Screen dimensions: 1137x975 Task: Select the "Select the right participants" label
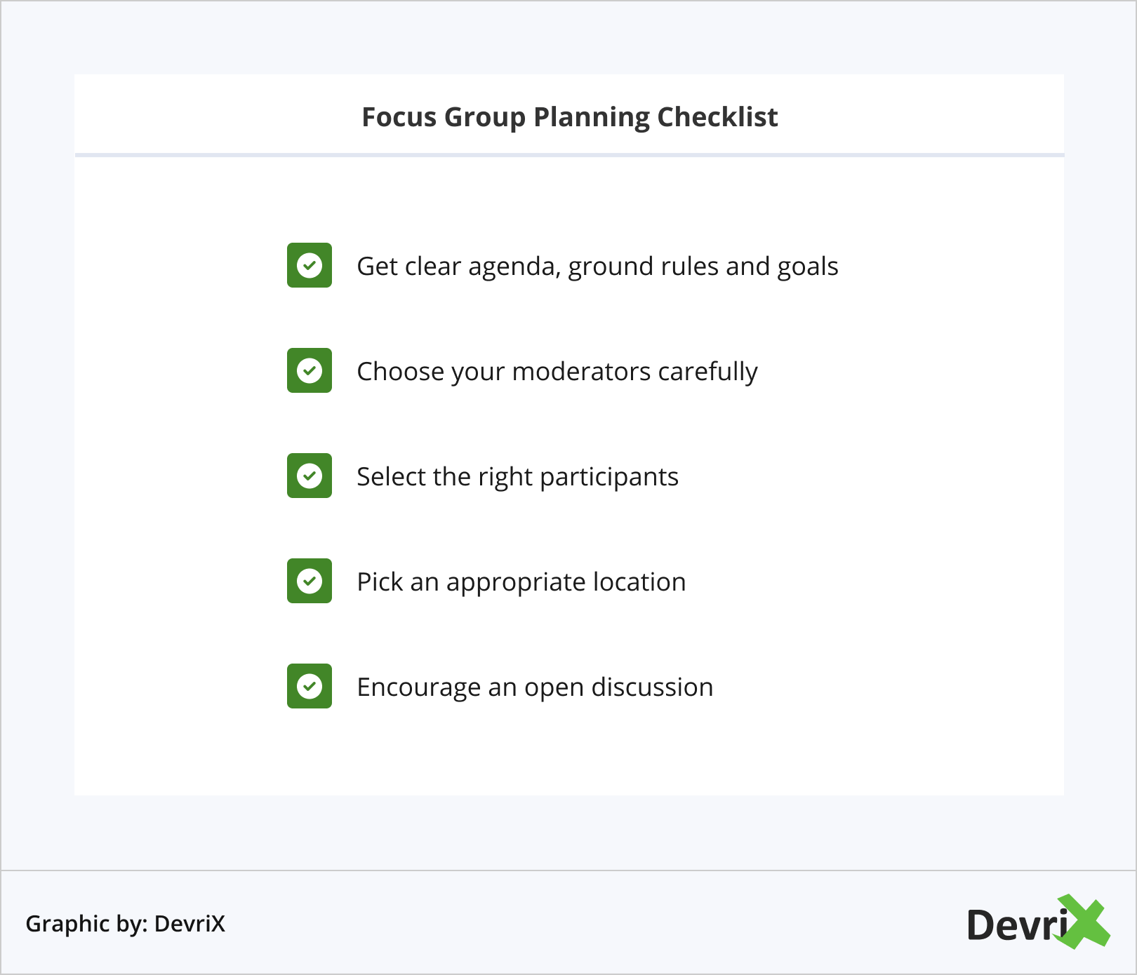coord(517,477)
